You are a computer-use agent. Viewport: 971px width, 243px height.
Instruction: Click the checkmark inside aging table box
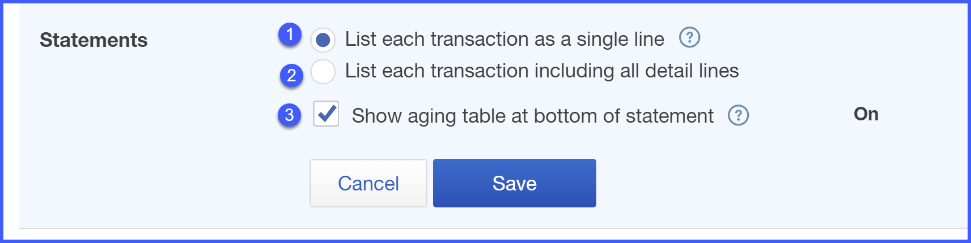[x=327, y=113]
